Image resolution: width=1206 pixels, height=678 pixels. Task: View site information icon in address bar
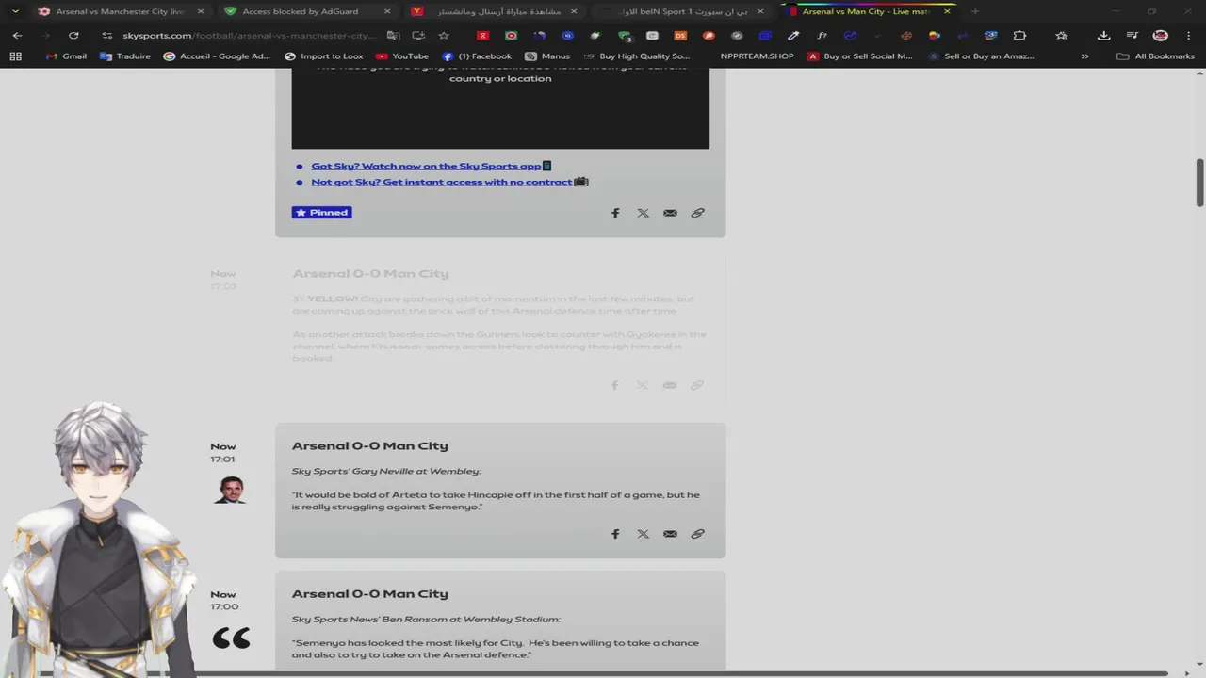(x=107, y=36)
